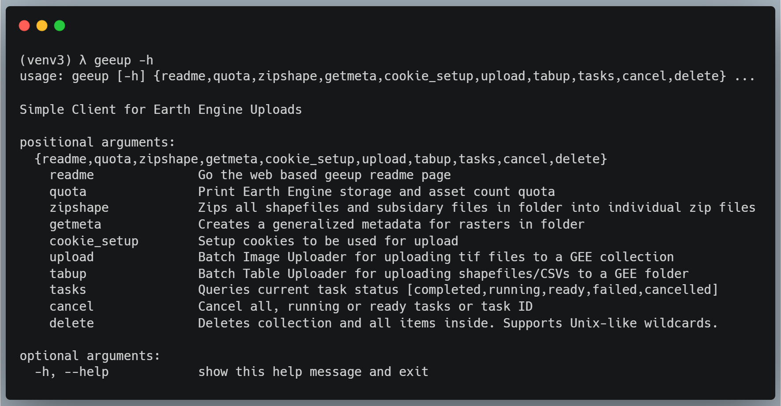Click the 'getmeta' subcommand name
781x406 pixels.
75,225
